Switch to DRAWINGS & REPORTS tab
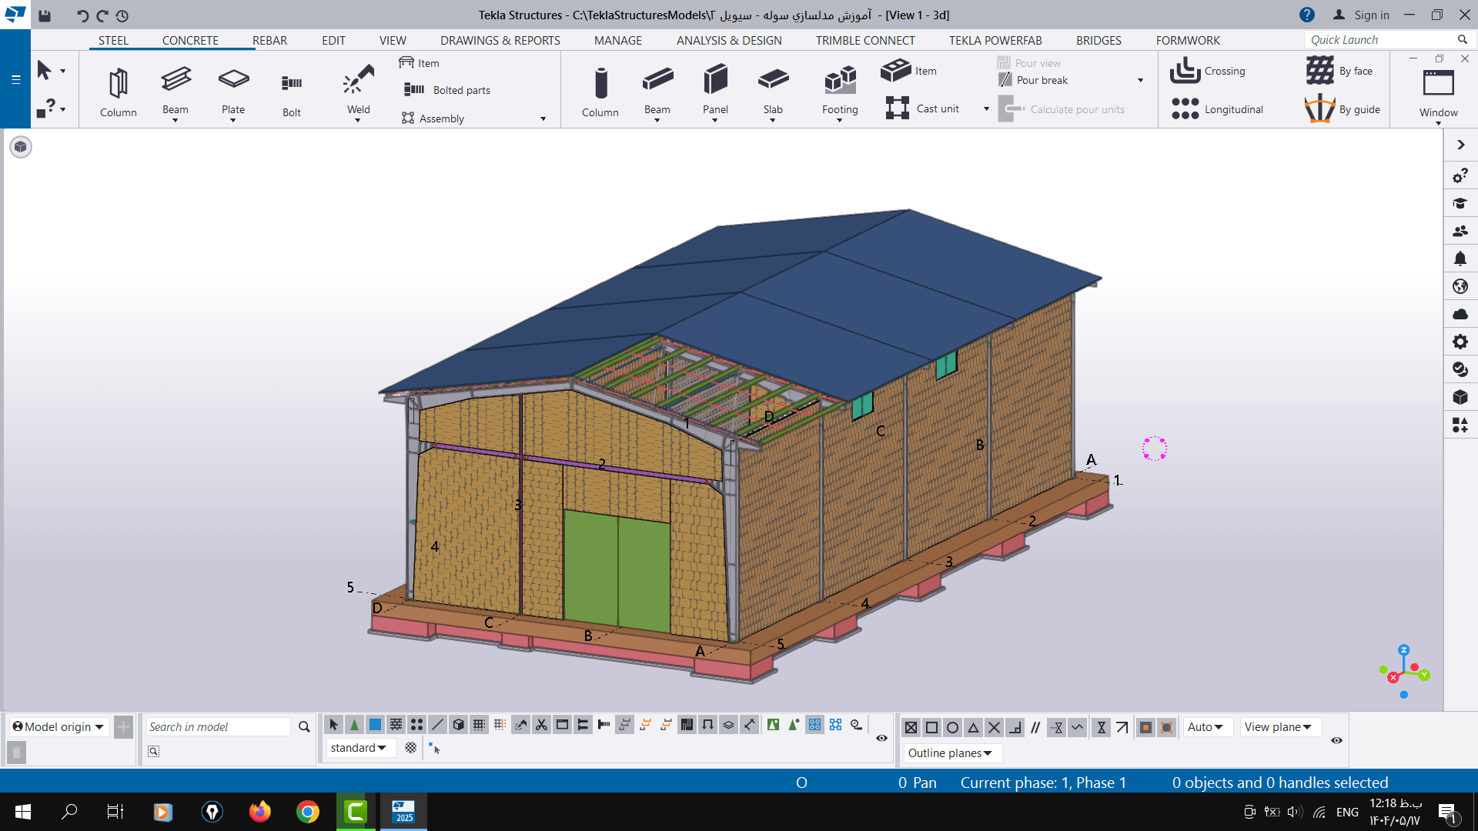Viewport: 1478px width, 831px height. pos(500,40)
